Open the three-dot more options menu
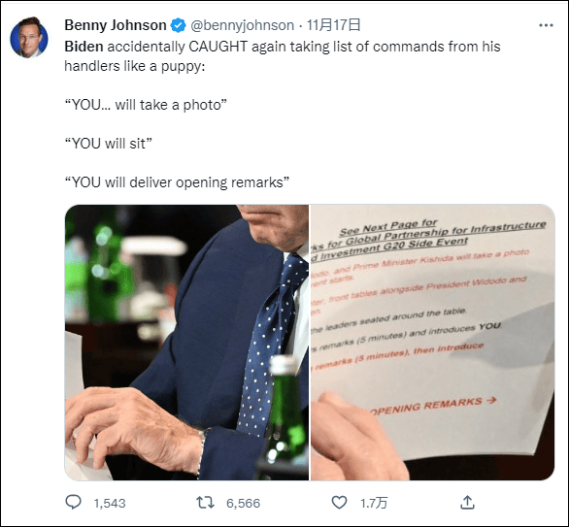569x527 pixels. 546,25
